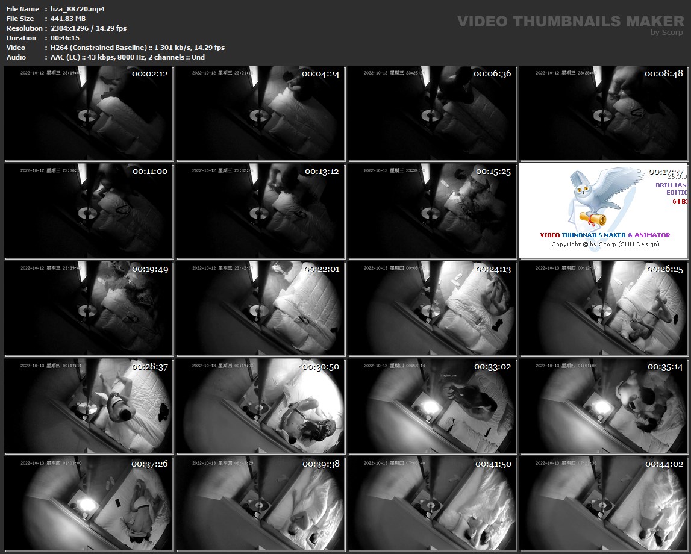Select the thumbnail timestamped 00:02:12

[89, 114]
